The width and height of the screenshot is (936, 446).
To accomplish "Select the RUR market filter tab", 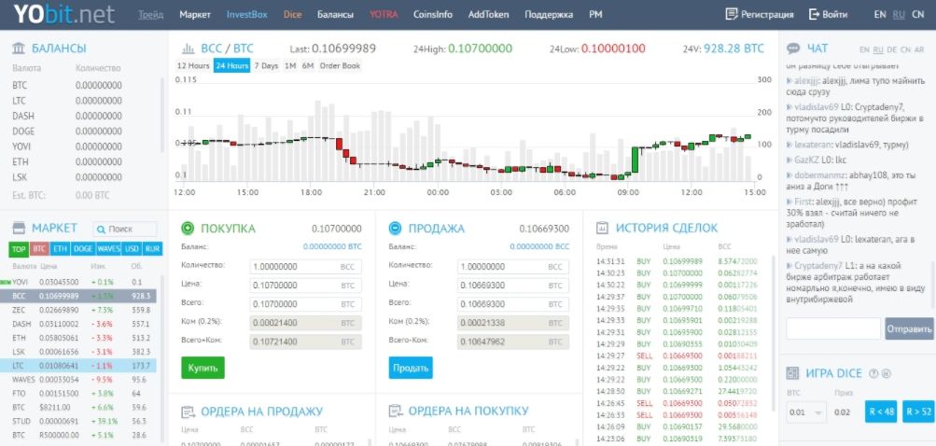I will point(153,249).
